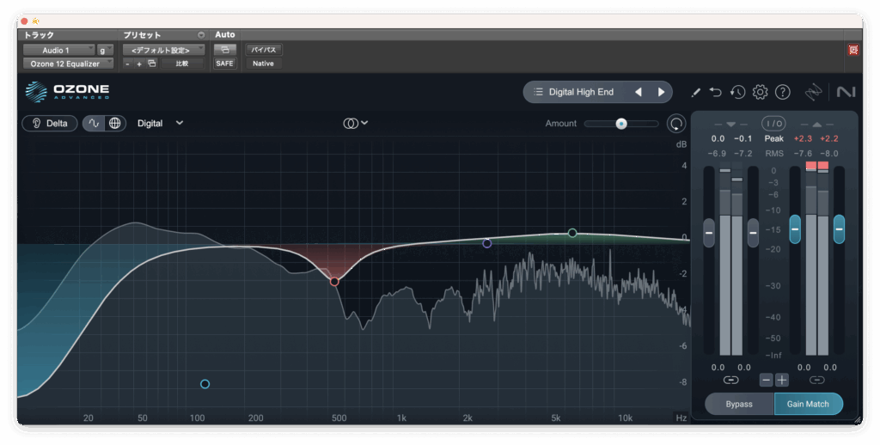Click the 比較 compare button
The height and width of the screenshot is (445, 880).
tap(182, 64)
